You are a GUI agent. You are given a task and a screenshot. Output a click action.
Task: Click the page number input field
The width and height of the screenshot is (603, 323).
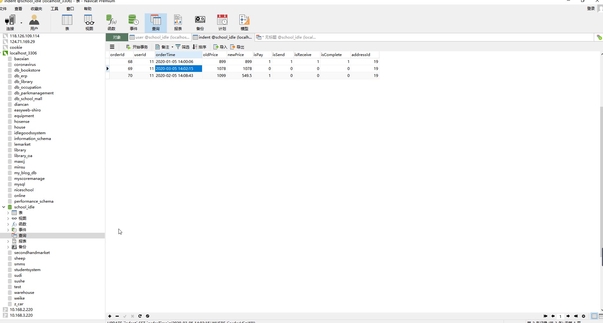point(560,316)
